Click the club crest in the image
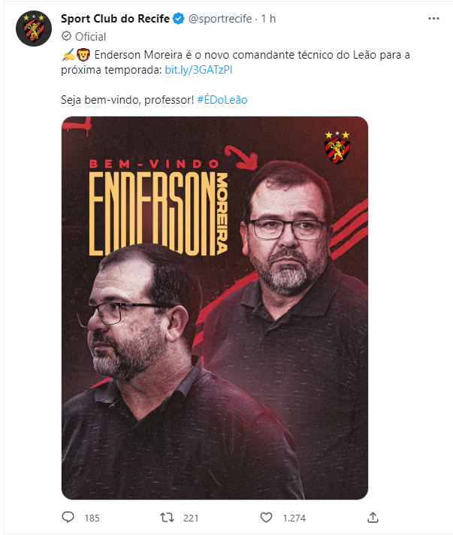The width and height of the screenshot is (453, 535). (337, 147)
